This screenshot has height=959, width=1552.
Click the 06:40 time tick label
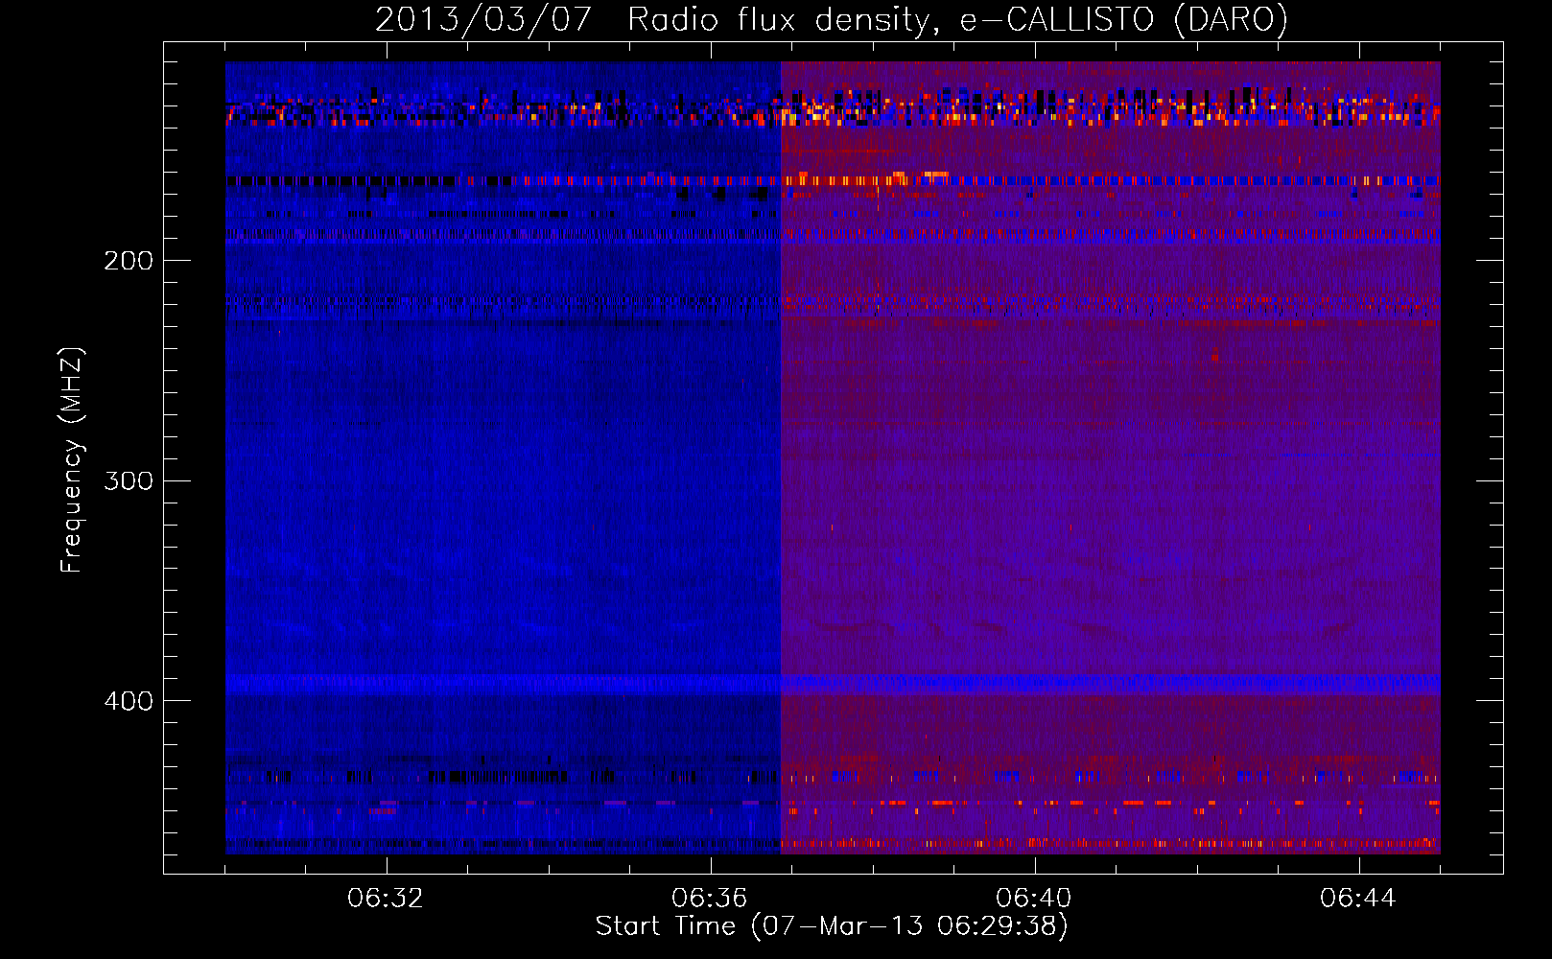click(1034, 899)
